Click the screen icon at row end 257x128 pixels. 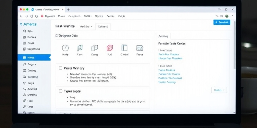click(x=140, y=48)
